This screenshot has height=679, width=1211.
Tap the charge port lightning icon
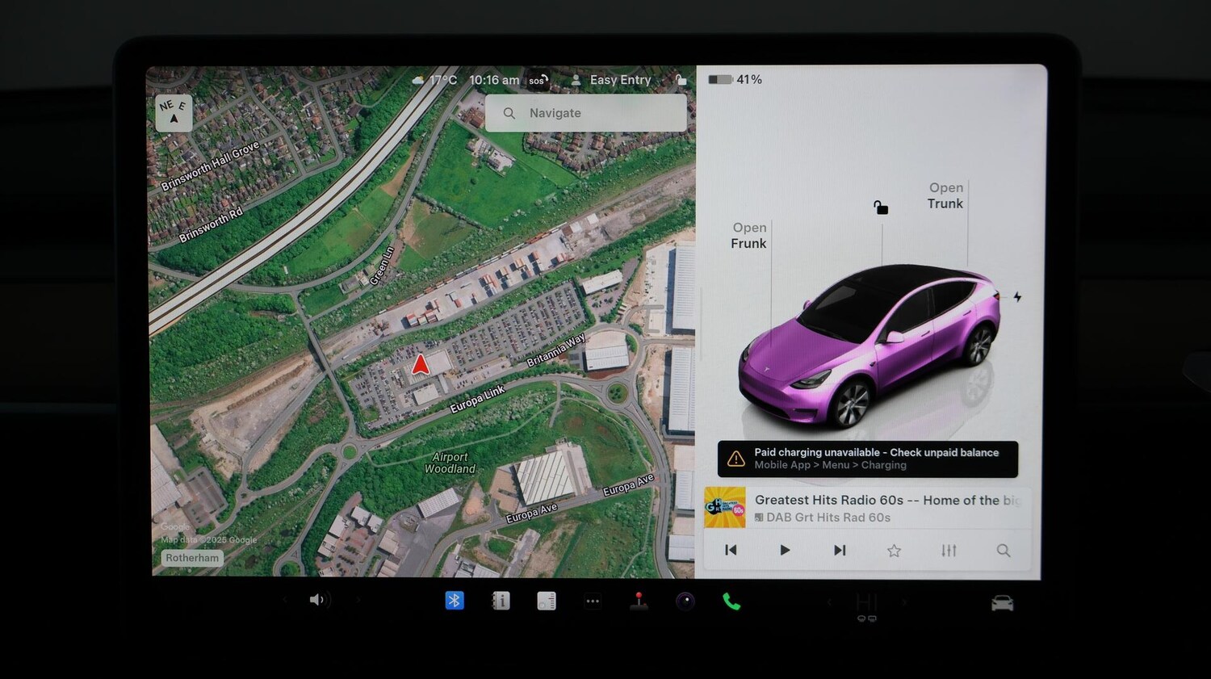(x=1017, y=297)
